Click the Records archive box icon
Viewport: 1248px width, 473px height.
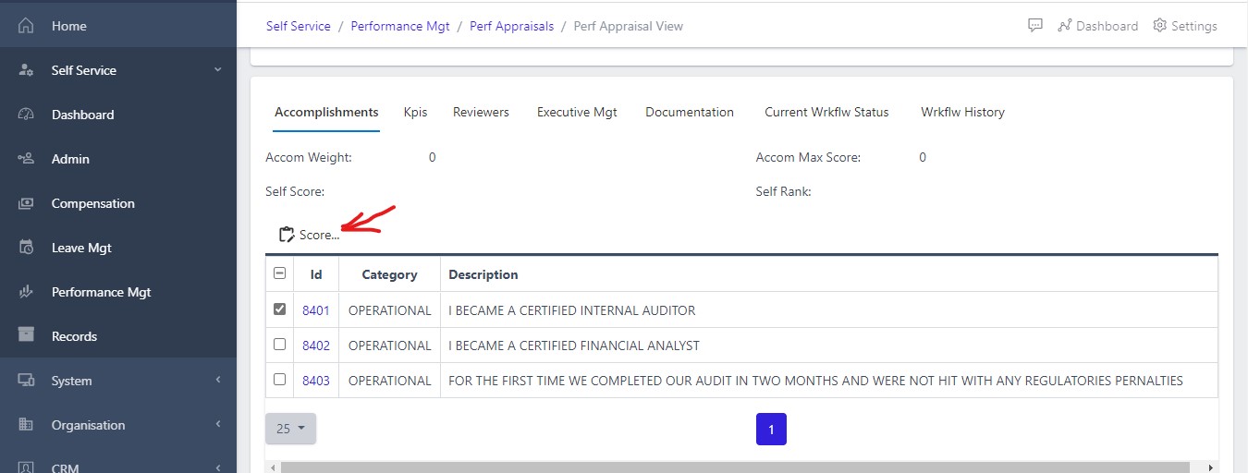[x=26, y=336]
